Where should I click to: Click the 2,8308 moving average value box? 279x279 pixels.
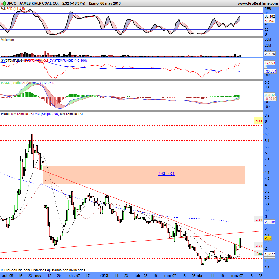[270, 222]
